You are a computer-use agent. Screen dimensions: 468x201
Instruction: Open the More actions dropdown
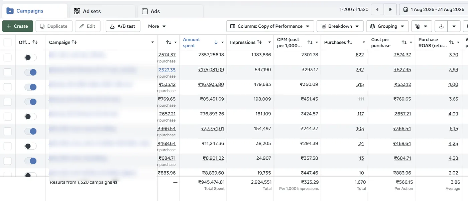(157, 26)
